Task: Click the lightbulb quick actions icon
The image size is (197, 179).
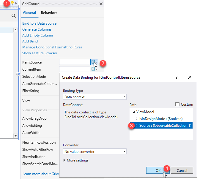Action: (x=12, y=3)
